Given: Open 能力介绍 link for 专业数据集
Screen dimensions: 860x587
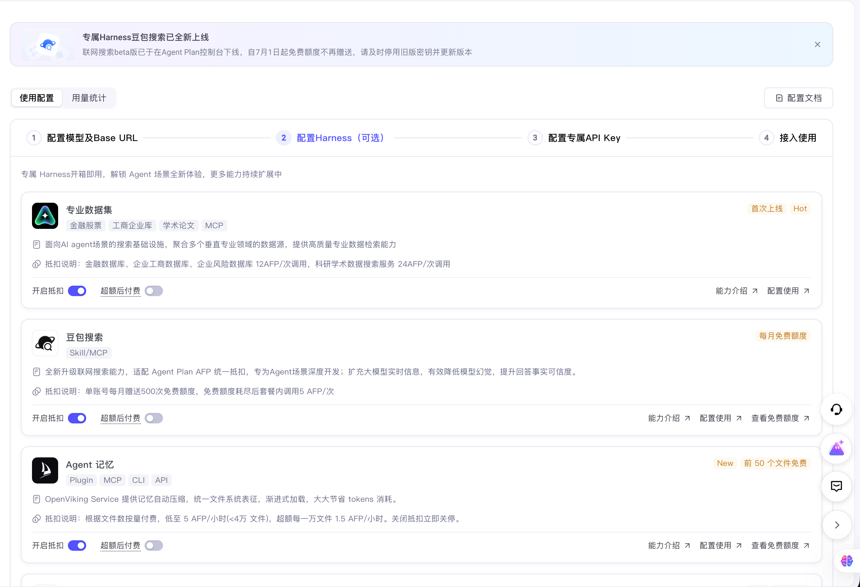Looking at the screenshot, I should [x=737, y=291].
